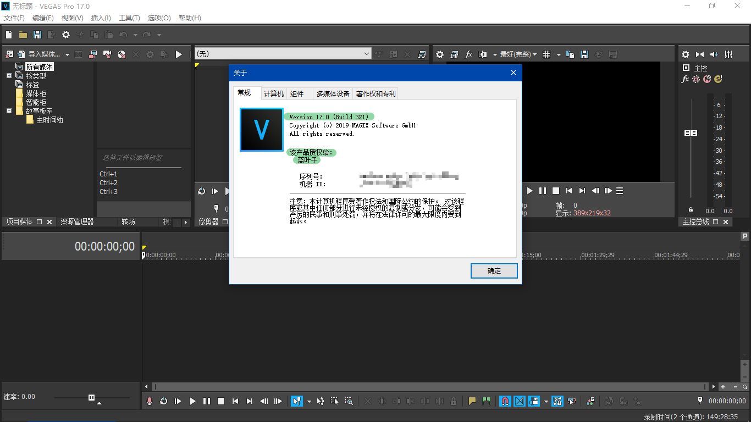Select the selection edit tool
The image size is (751, 422).
pos(335,401)
